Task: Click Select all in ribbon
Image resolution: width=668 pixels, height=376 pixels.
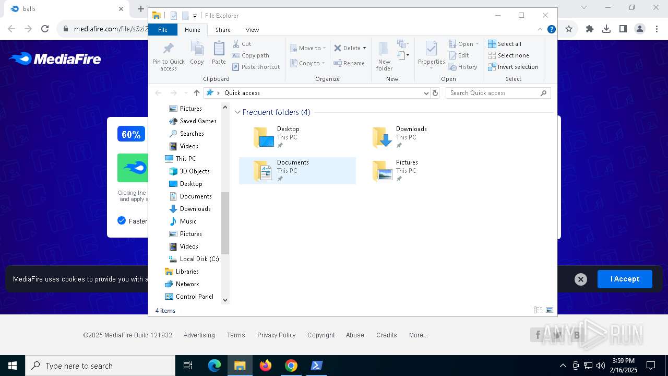Action: [x=505, y=44]
